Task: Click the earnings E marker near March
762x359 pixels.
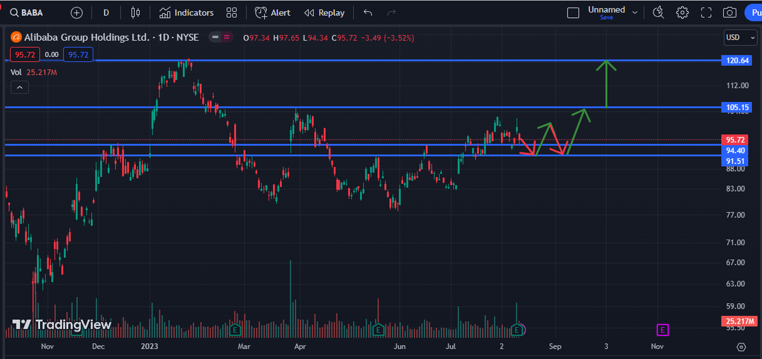Action: coord(235,330)
